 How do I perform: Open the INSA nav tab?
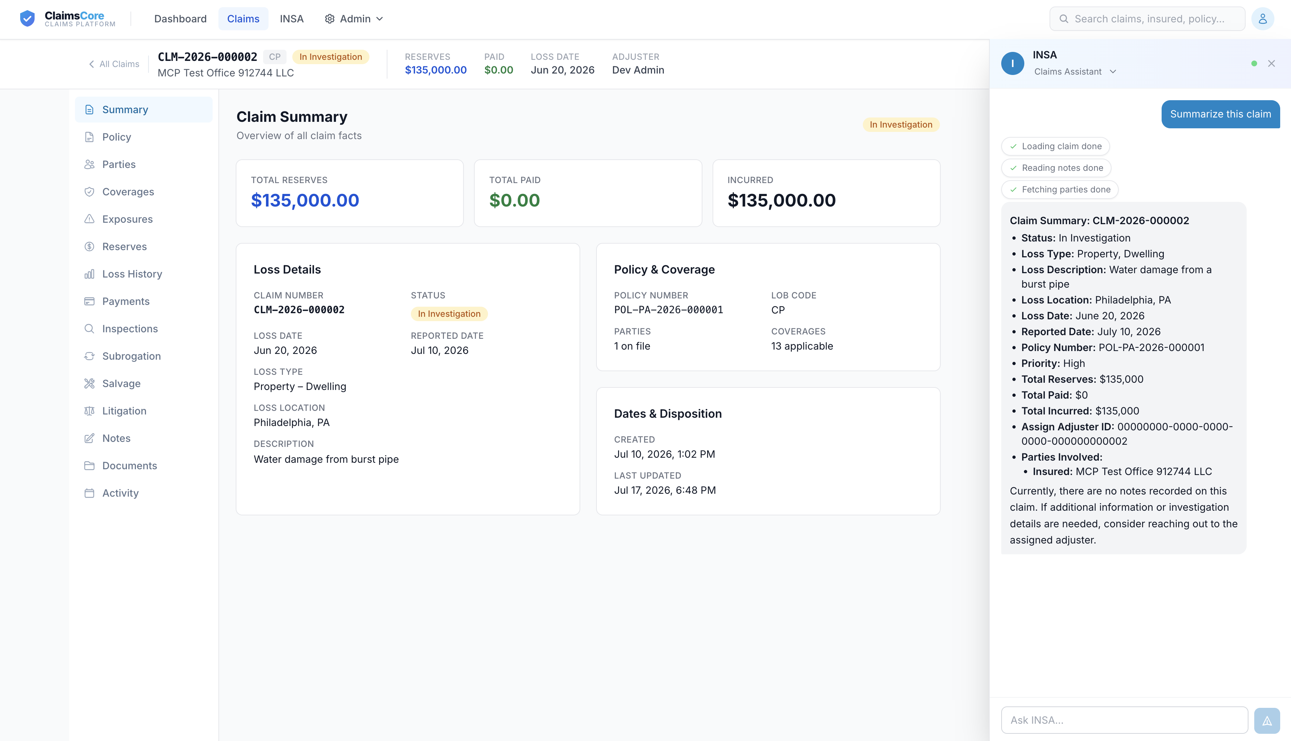click(292, 19)
